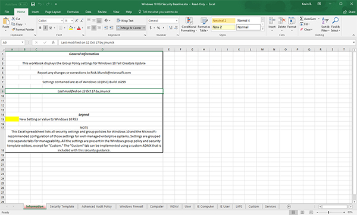
Task: Apply the yellow fill color bucket
Action: click(x=71, y=28)
